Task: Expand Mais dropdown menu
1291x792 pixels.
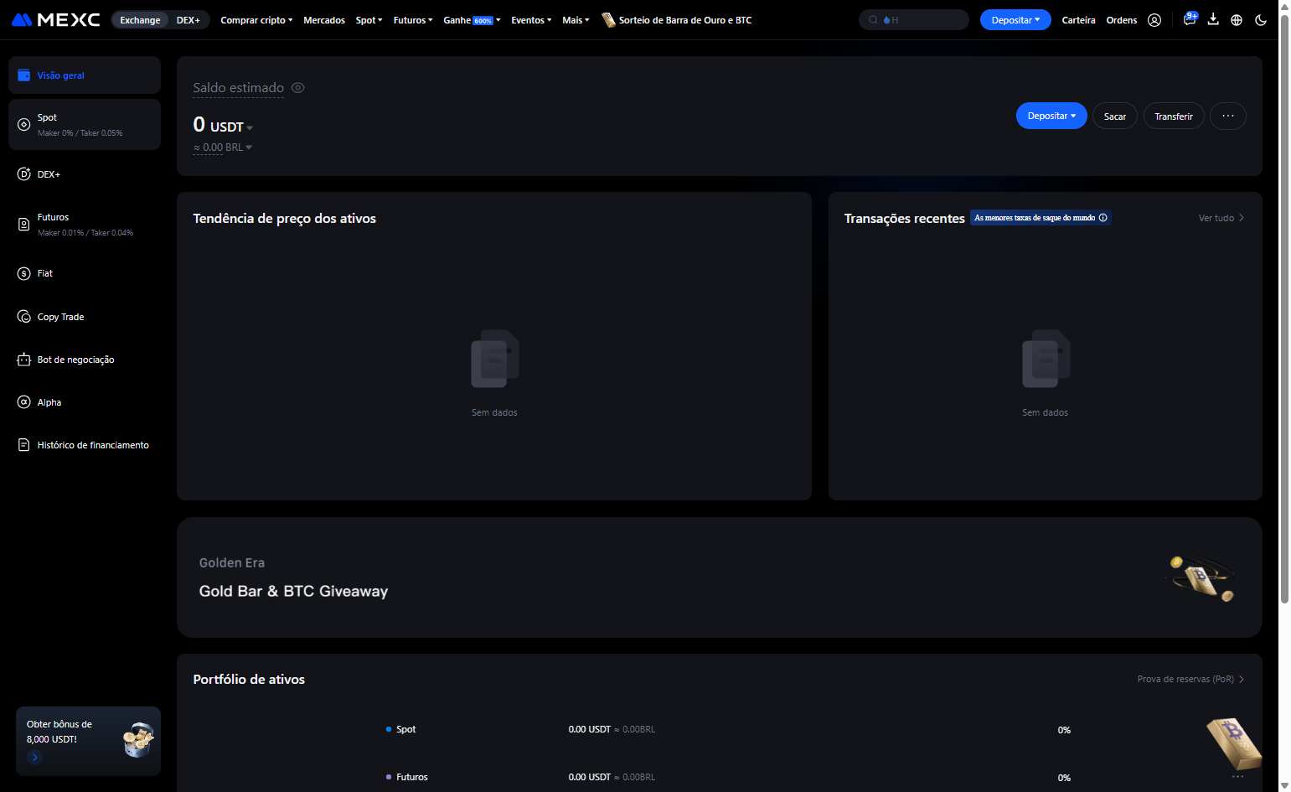Action: pos(576,20)
